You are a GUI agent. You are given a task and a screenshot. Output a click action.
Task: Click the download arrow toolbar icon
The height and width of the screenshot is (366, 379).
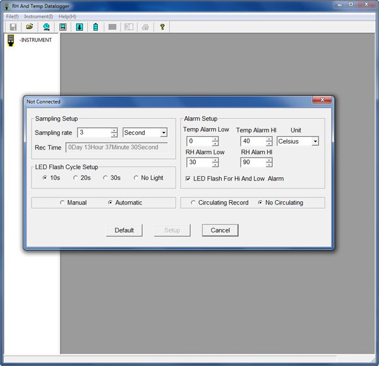coord(80,27)
